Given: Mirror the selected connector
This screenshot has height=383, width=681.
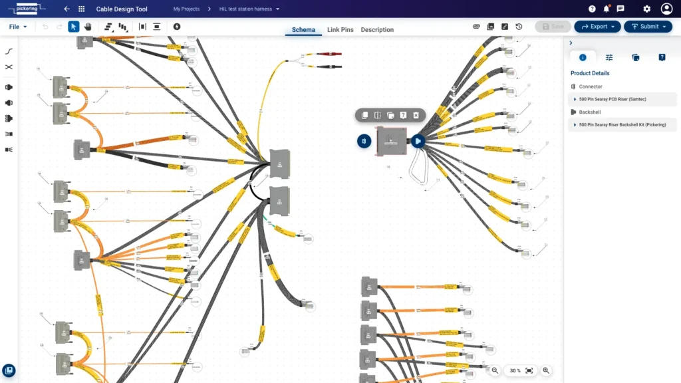Looking at the screenshot, I should point(378,115).
